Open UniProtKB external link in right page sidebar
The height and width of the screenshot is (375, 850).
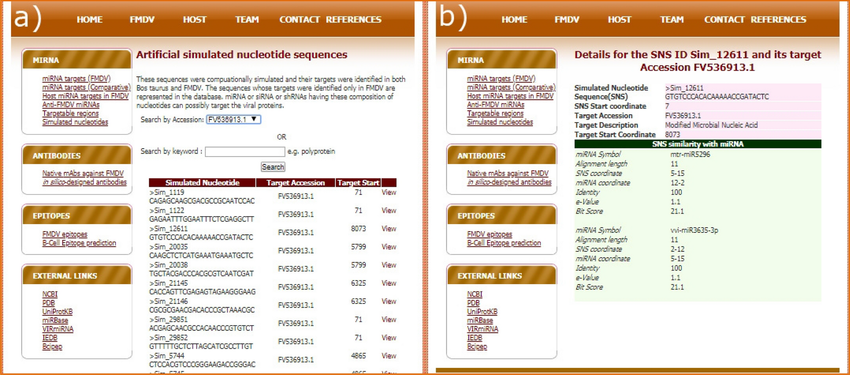tap(483, 312)
